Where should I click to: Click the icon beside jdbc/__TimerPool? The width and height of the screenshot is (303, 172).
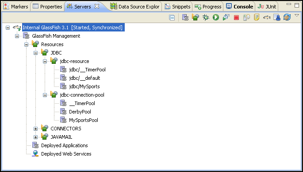pos(63,69)
